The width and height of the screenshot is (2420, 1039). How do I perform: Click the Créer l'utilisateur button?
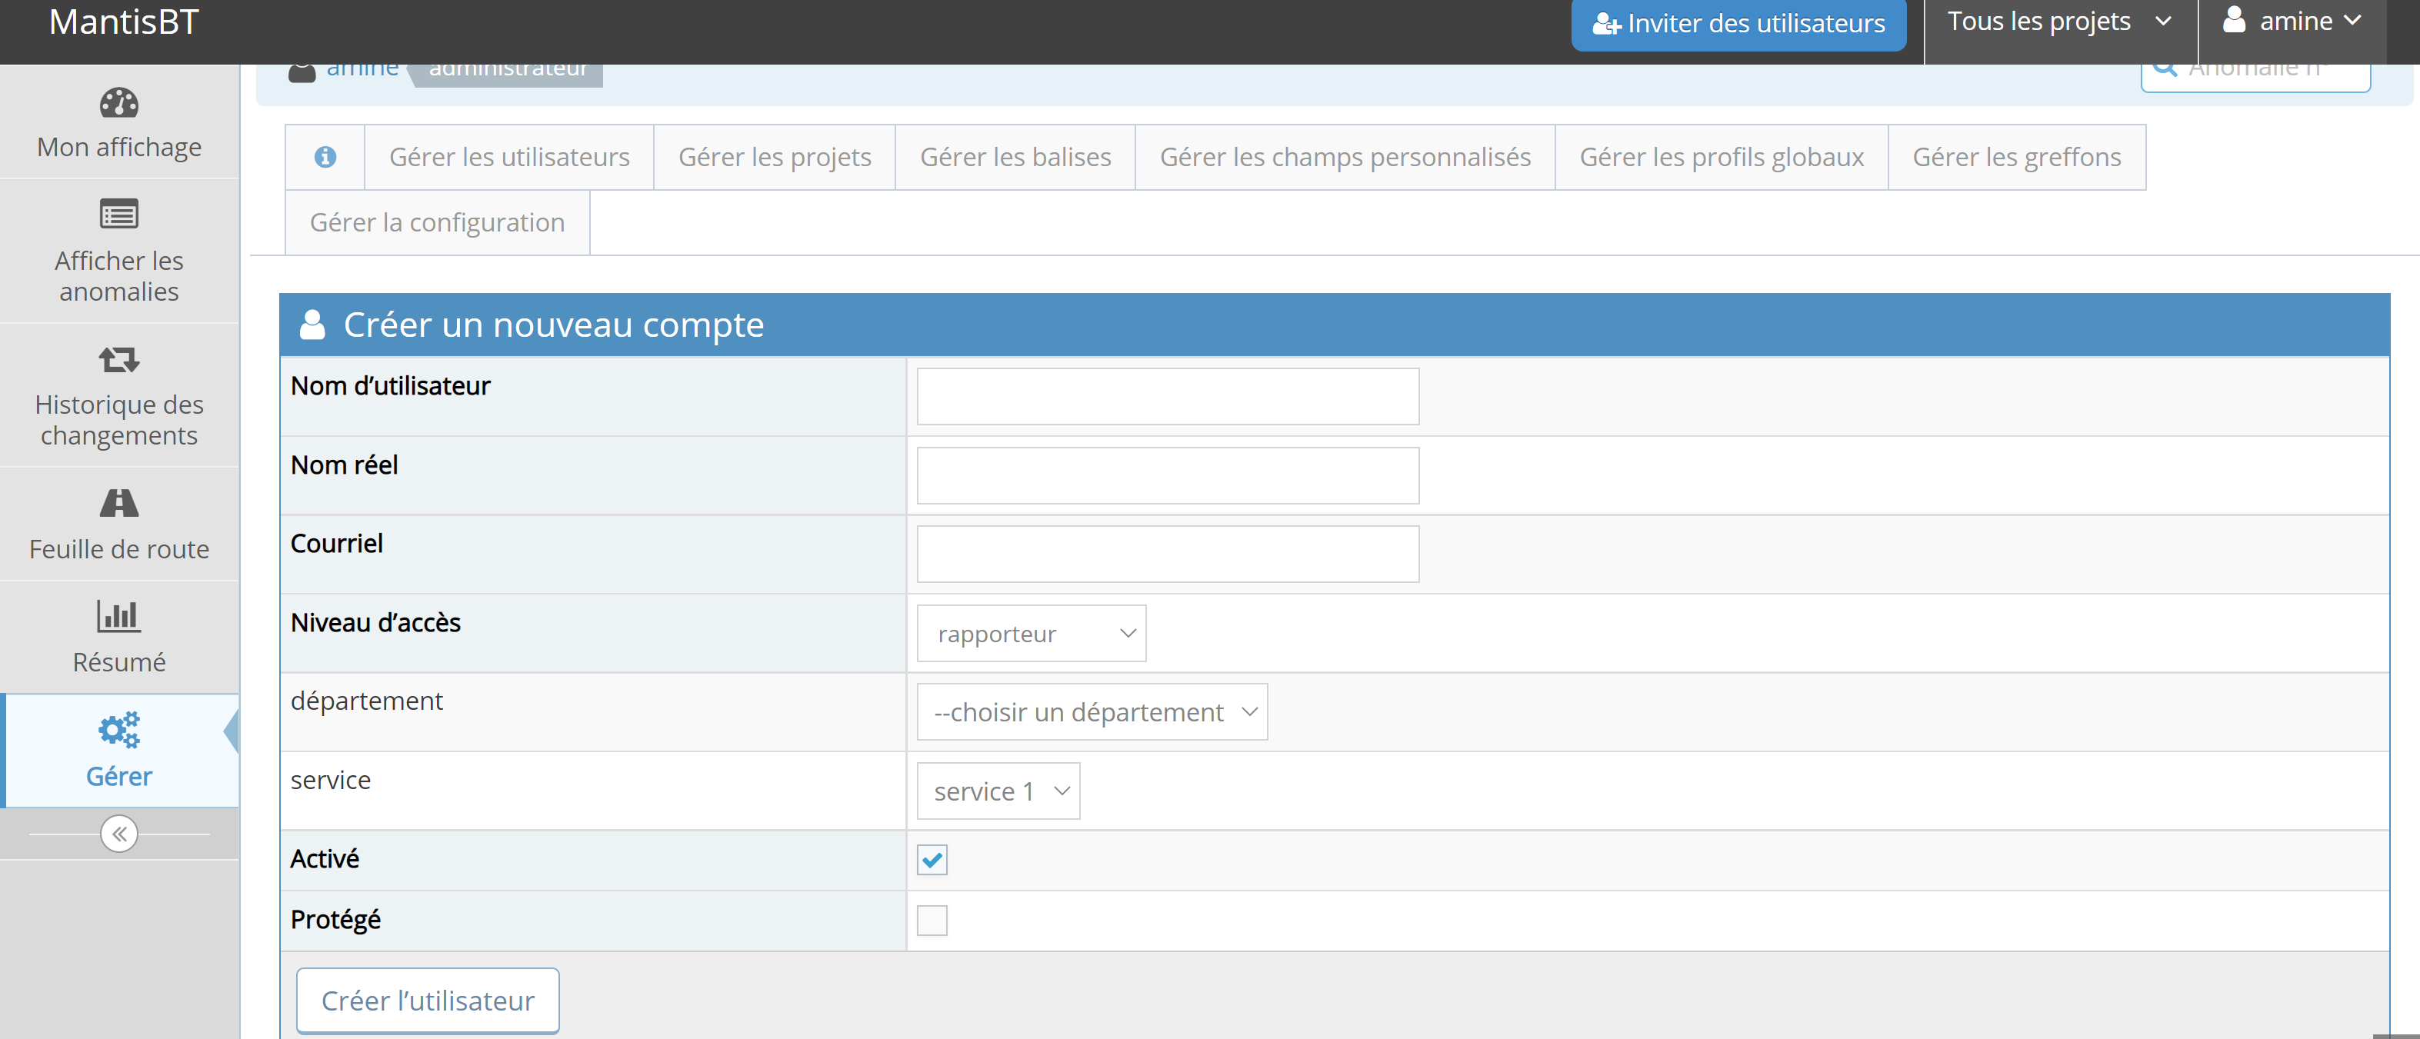[428, 1000]
